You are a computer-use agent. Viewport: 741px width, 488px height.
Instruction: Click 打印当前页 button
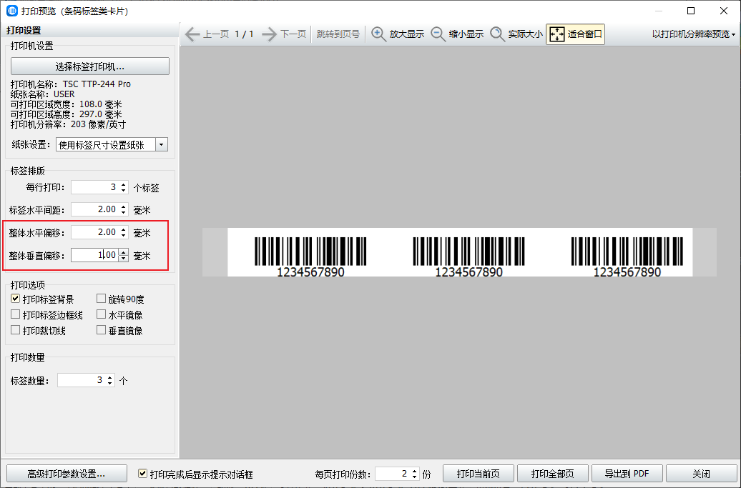point(479,474)
